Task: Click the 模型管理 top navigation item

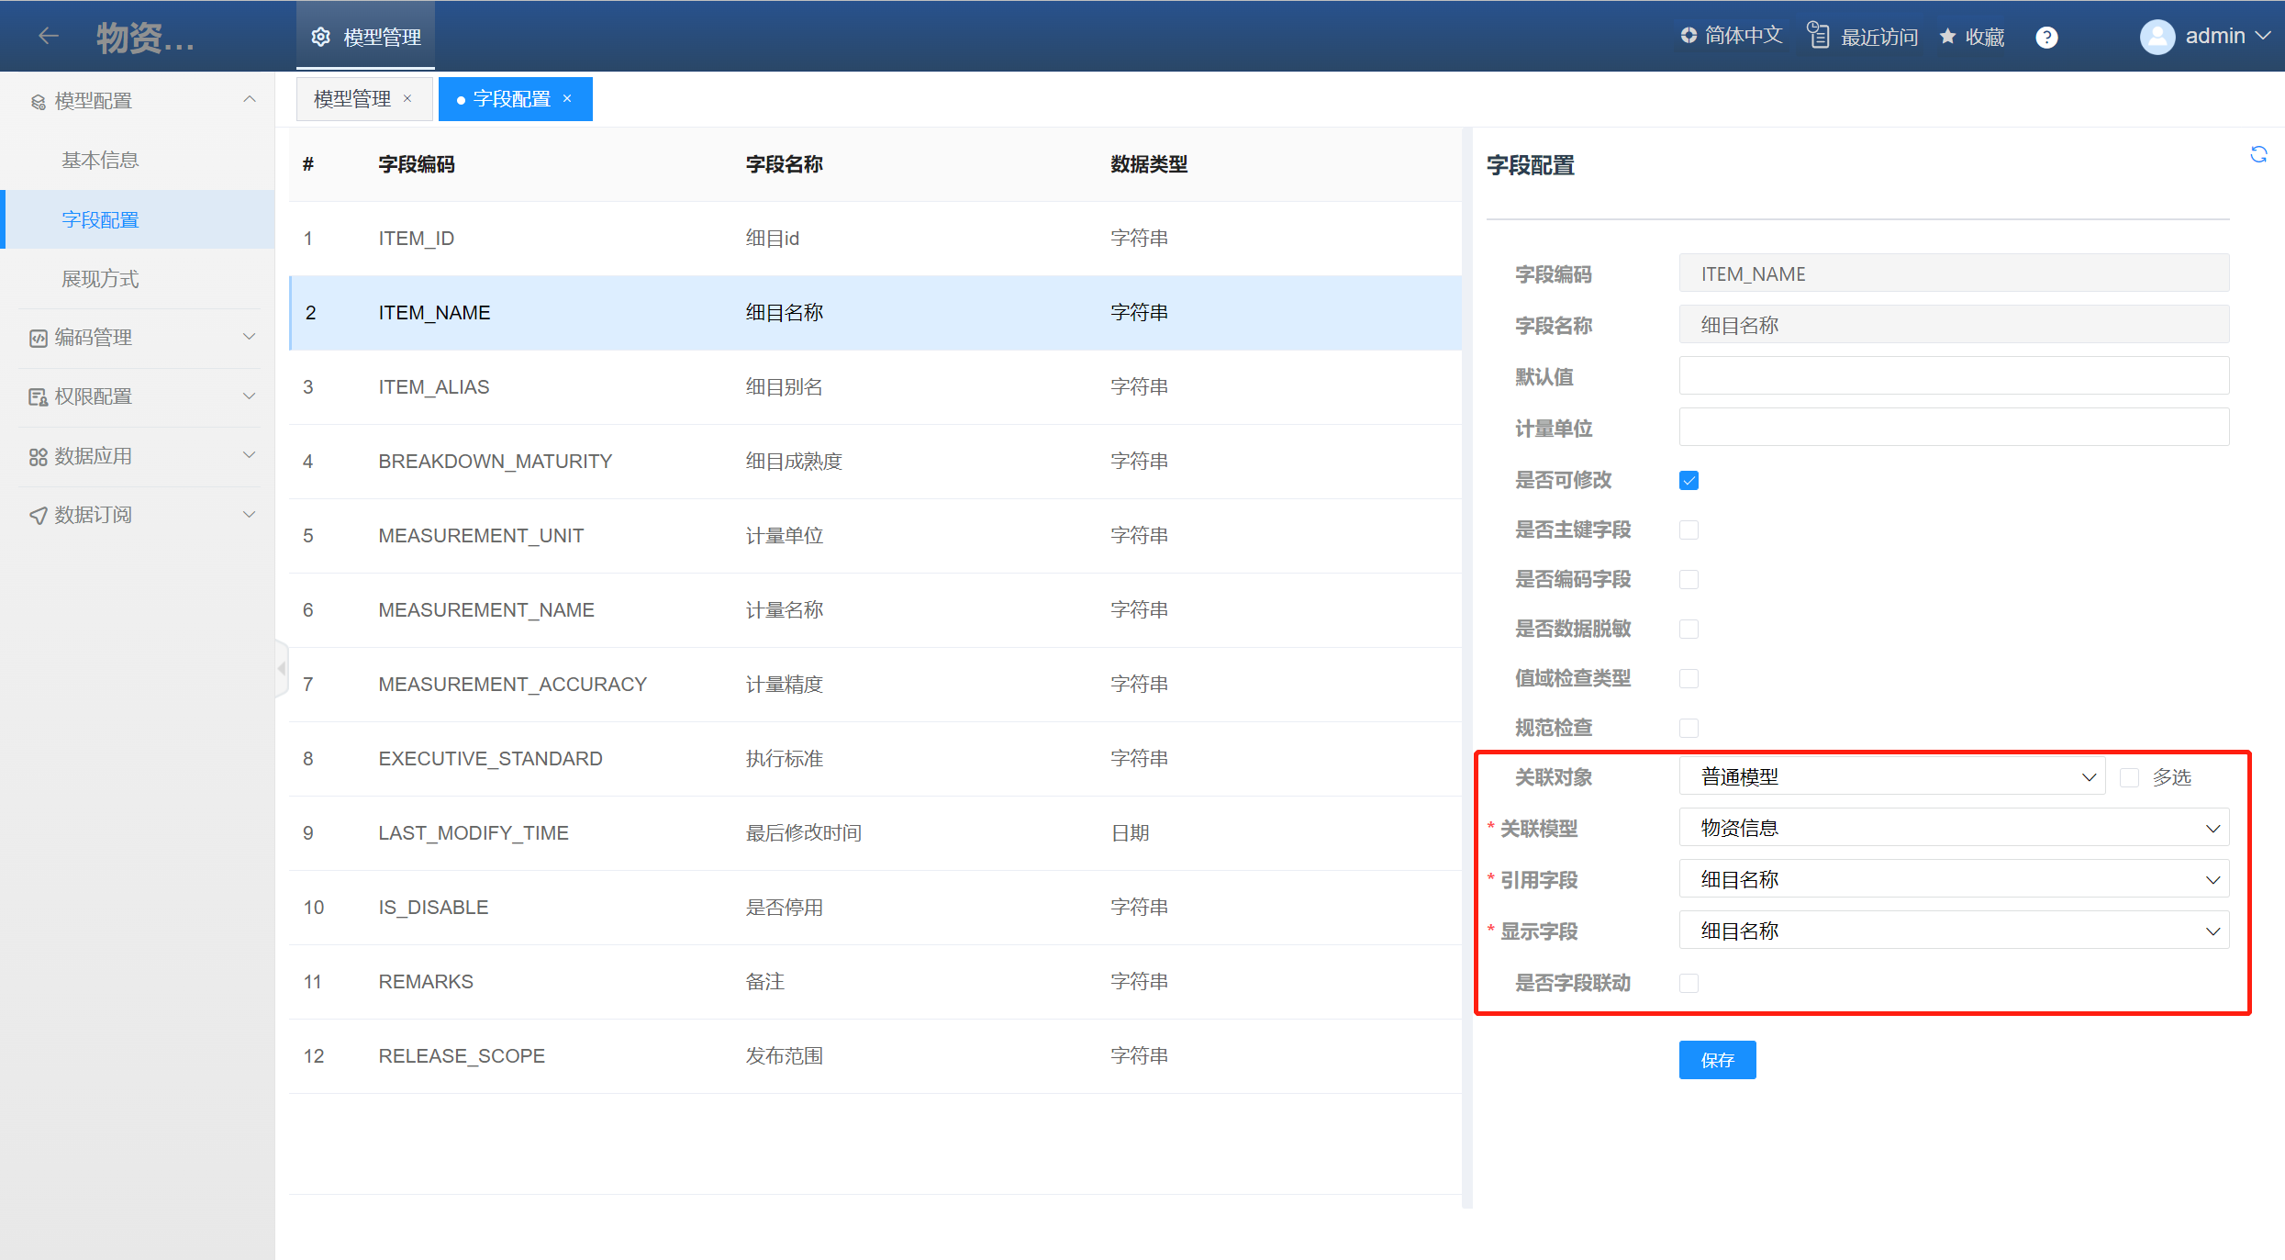Action: [x=366, y=37]
